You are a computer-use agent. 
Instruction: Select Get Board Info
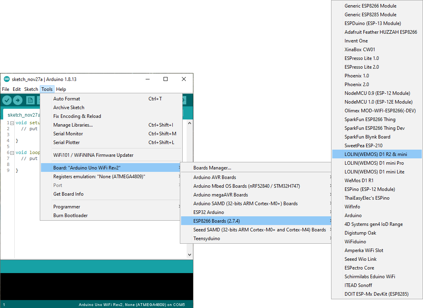point(111,194)
